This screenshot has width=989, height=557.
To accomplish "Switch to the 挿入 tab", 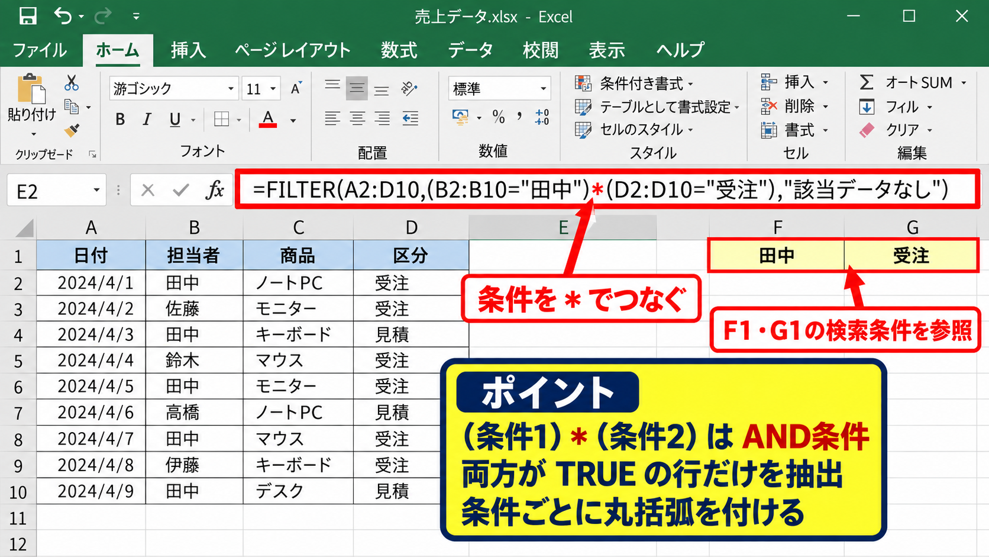I will pos(188,50).
